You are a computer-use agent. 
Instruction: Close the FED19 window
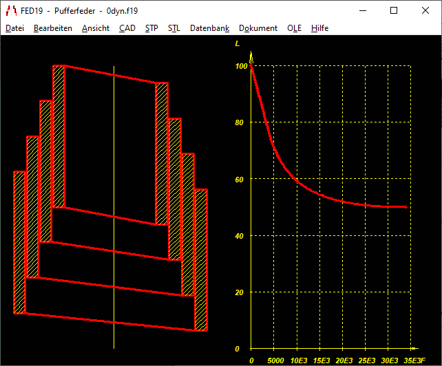pos(425,11)
